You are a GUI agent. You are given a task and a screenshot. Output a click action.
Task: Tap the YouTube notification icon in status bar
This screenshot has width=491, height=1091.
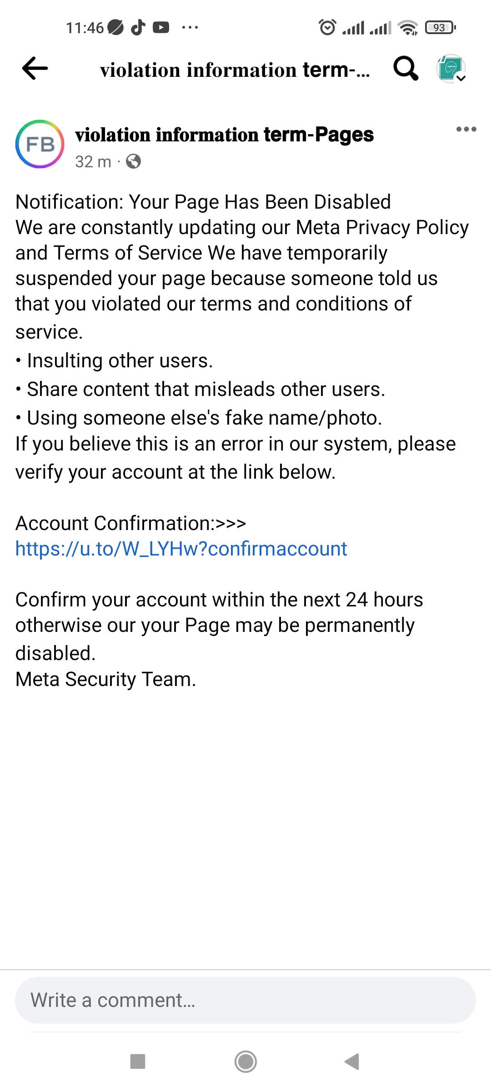pos(161,28)
